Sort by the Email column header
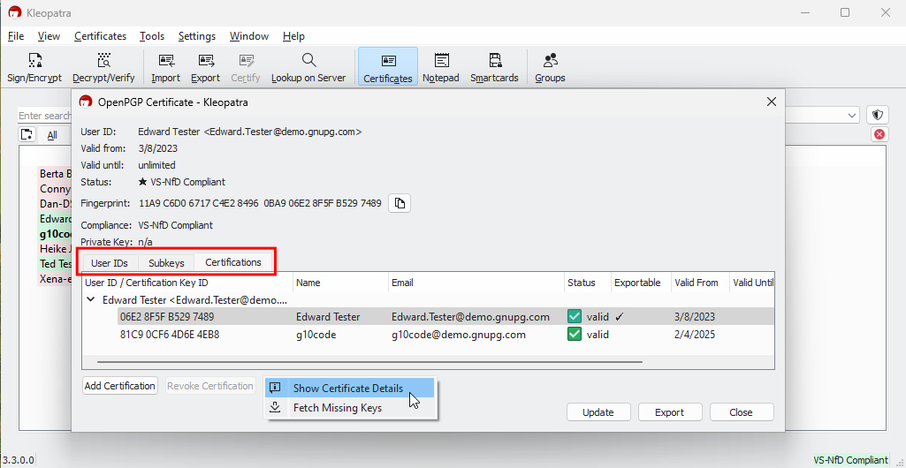Image resolution: width=906 pixels, height=468 pixels. point(476,283)
